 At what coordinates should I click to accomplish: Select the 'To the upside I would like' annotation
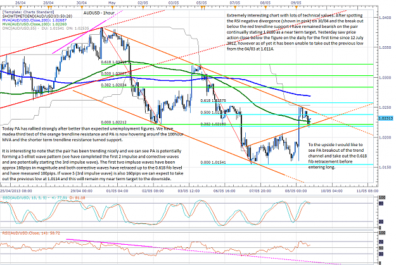[338, 156]
